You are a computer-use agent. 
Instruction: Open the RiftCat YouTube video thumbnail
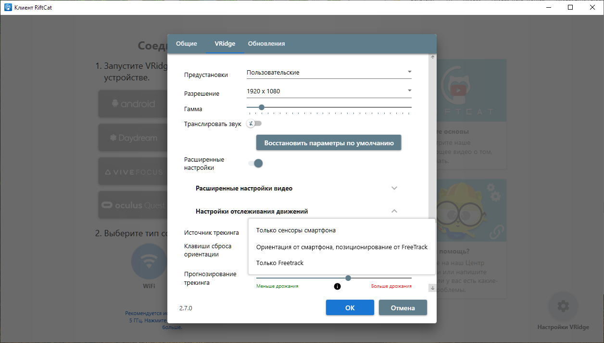471,90
